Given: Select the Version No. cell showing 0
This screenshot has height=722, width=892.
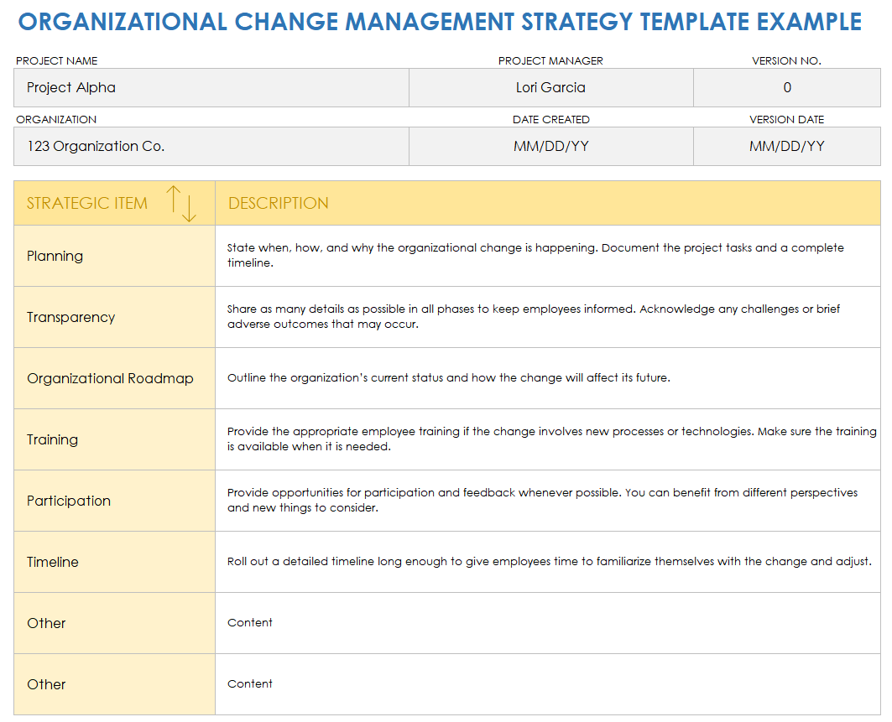Looking at the screenshot, I should click(x=786, y=88).
